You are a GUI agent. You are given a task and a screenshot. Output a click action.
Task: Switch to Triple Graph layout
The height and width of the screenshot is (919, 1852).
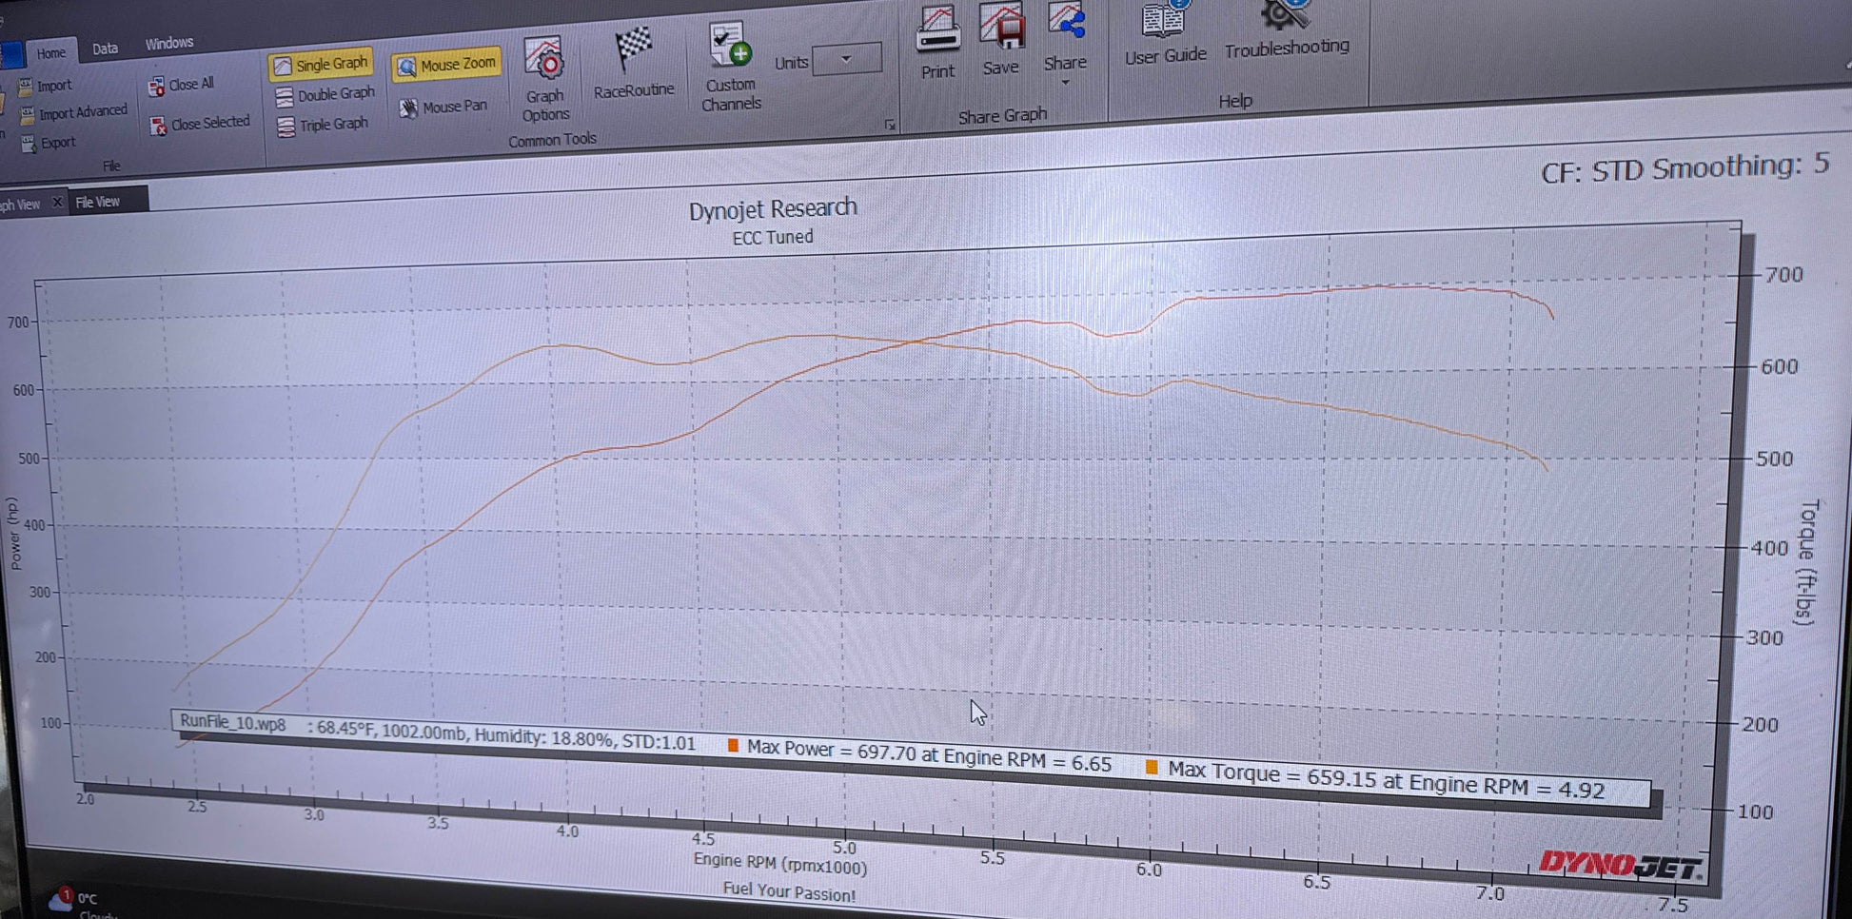coord(322,125)
